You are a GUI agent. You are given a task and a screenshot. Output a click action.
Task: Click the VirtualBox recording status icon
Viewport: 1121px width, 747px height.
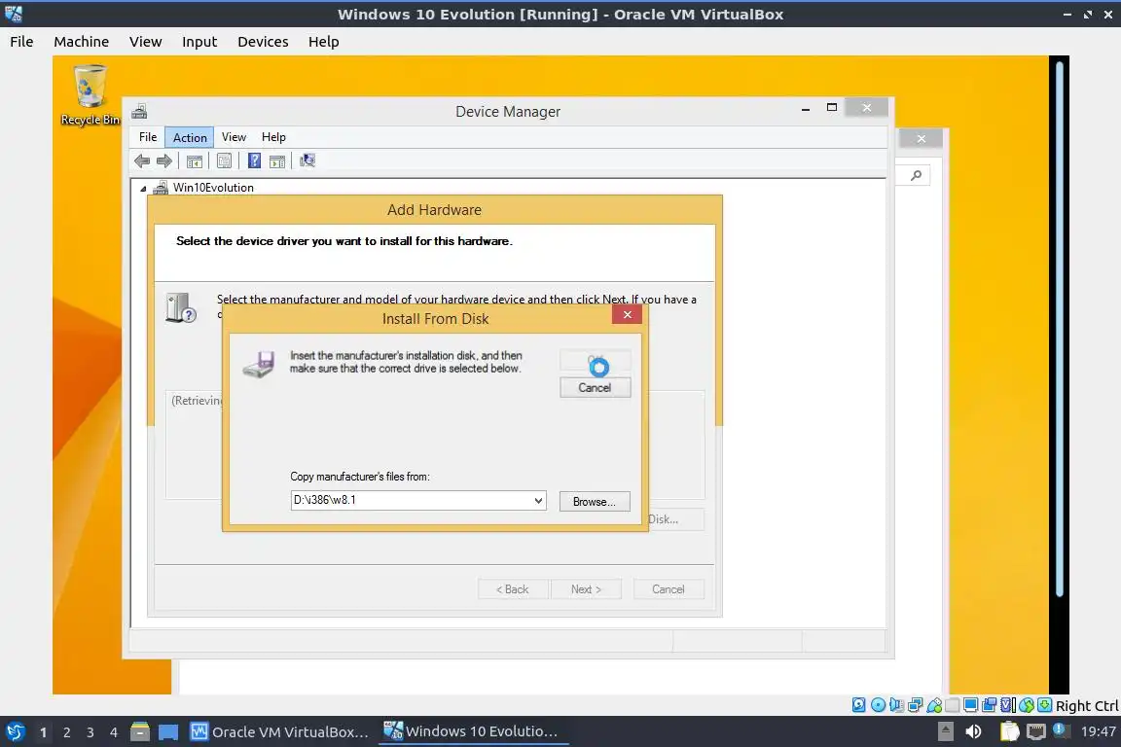tap(989, 705)
